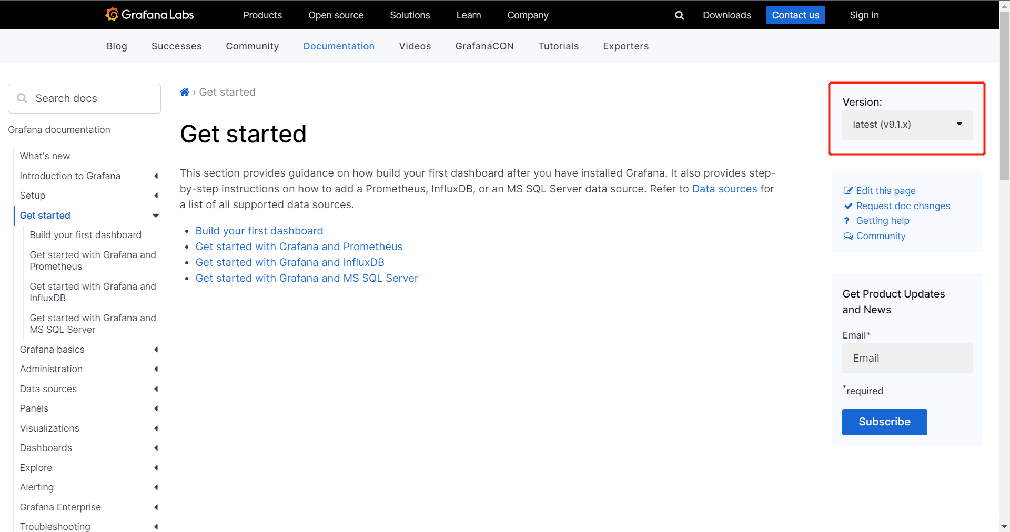Open the Tutorials tab

(x=559, y=46)
